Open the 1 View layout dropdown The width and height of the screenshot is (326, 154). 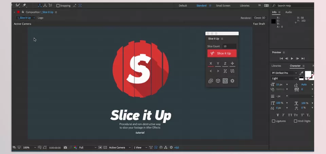click(140, 148)
